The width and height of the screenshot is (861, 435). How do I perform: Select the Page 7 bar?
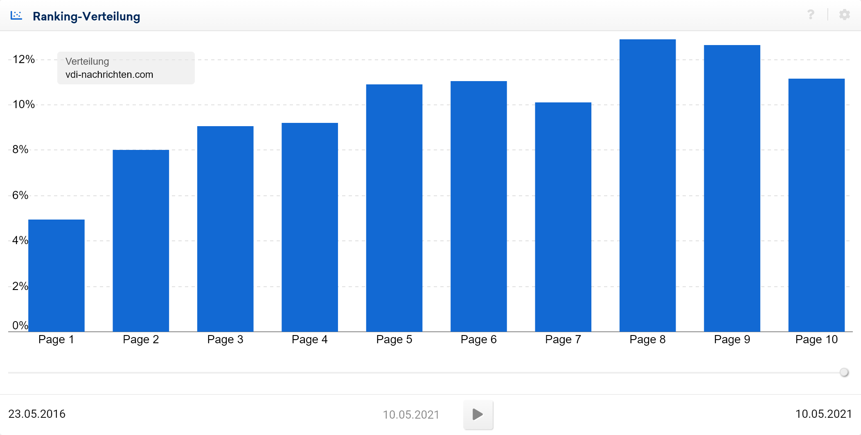(x=563, y=217)
